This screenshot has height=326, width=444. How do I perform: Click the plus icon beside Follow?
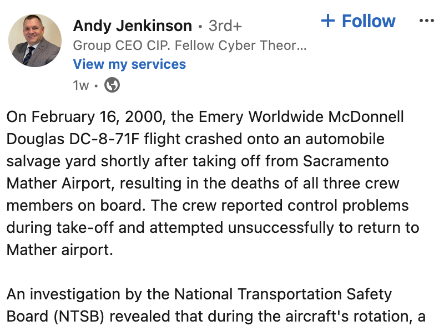328,21
